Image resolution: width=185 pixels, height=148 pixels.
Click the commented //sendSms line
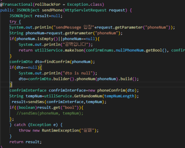[50, 113]
